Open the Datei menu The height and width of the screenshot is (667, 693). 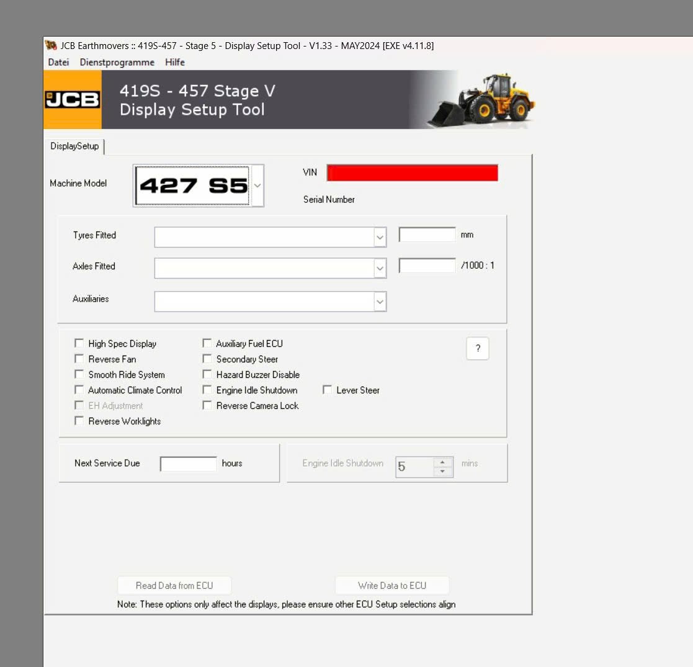58,62
